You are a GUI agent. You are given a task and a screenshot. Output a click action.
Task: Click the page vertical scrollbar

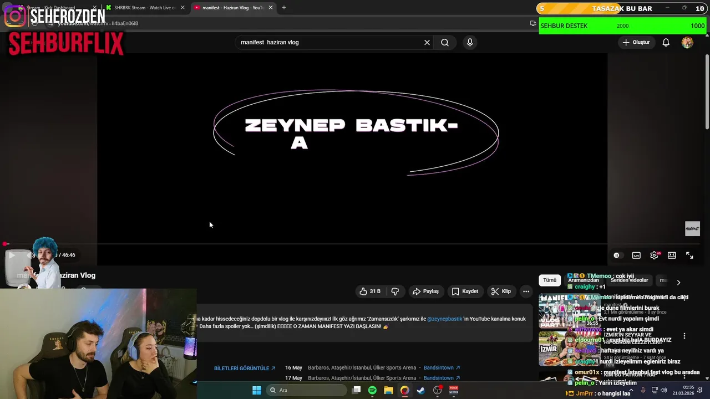point(707,91)
